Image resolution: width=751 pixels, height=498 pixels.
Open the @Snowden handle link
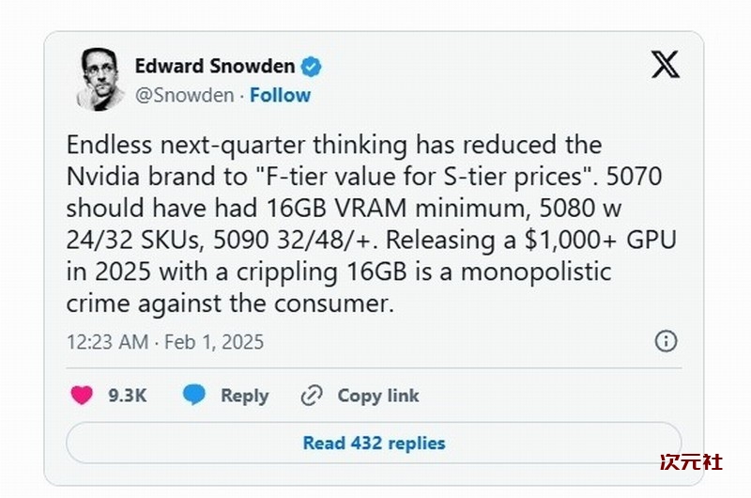tap(186, 95)
